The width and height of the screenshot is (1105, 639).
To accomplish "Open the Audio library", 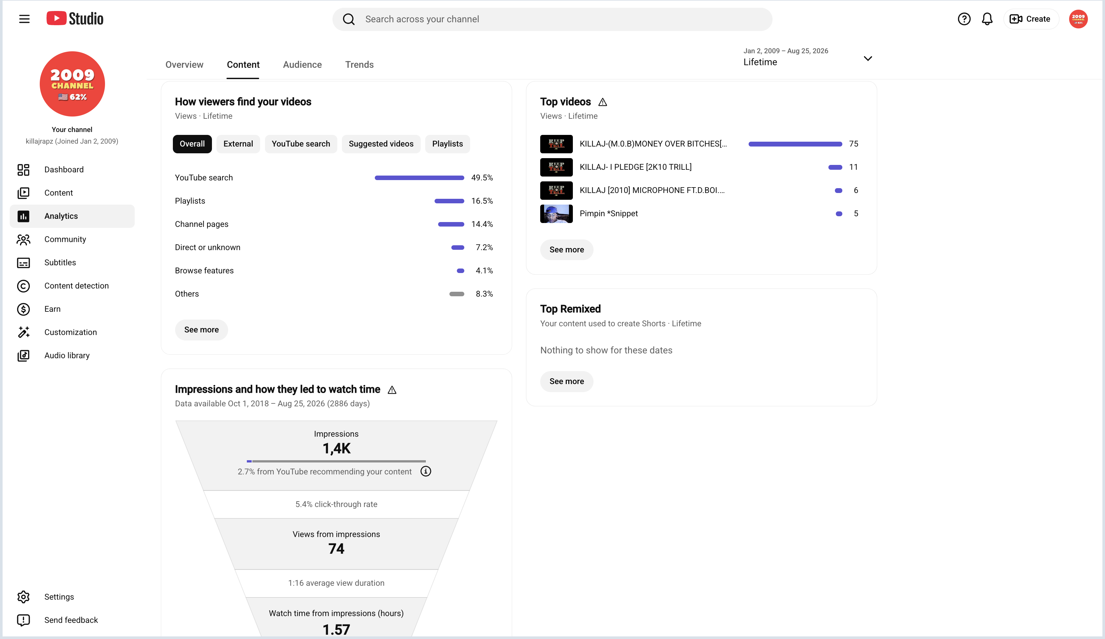I will tap(72, 355).
